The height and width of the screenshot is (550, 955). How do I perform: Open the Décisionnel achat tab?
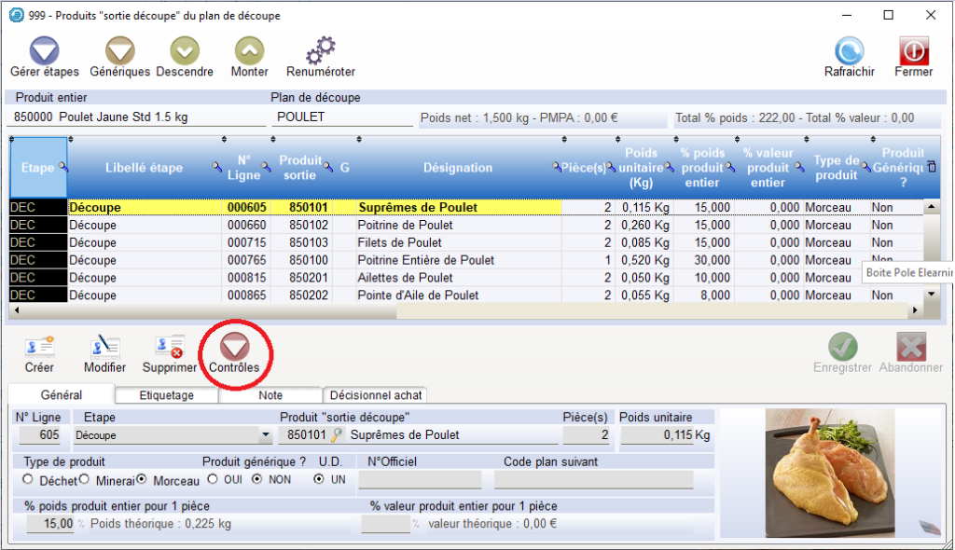(376, 395)
